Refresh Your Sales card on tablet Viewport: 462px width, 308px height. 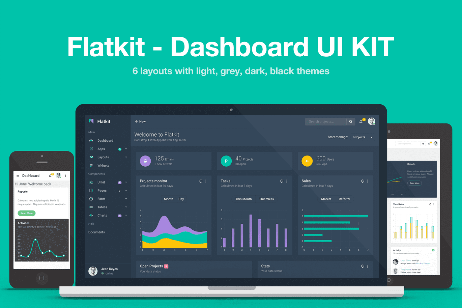[x=430, y=204]
